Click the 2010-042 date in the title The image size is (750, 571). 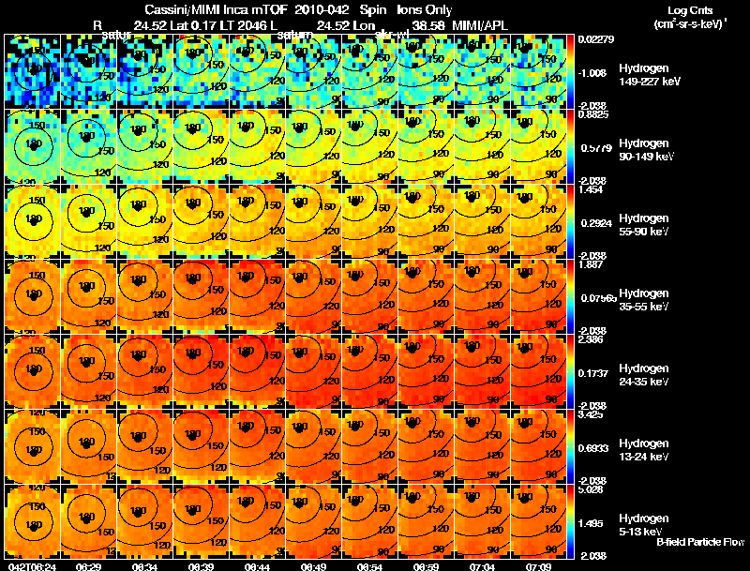tap(322, 9)
